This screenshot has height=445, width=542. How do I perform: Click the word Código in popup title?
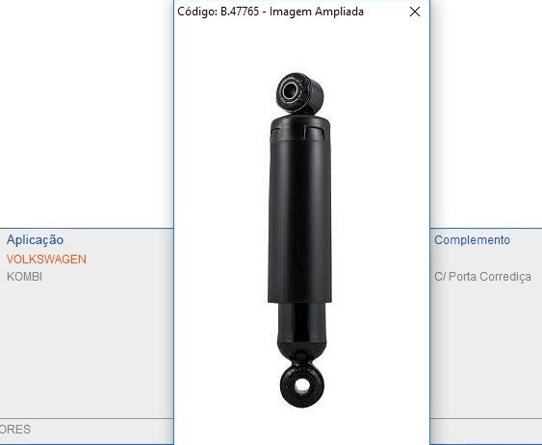click(x=197, y=12)
